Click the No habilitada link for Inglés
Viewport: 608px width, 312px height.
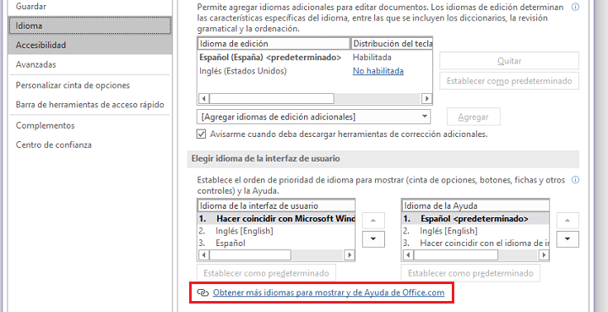pos(378,71)
